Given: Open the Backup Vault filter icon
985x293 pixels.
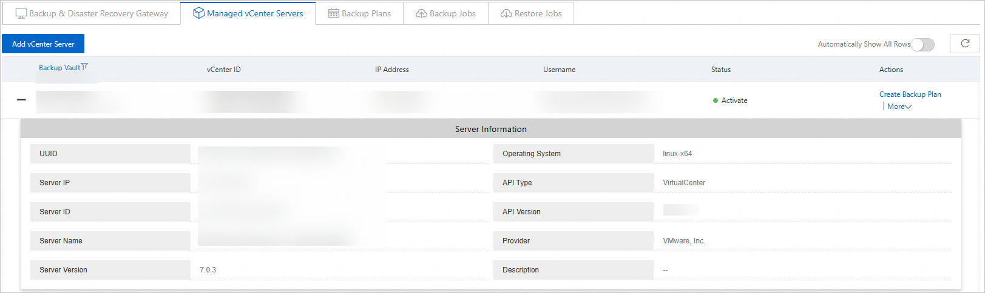Looking at the screenshot, I should click(84, 67).
